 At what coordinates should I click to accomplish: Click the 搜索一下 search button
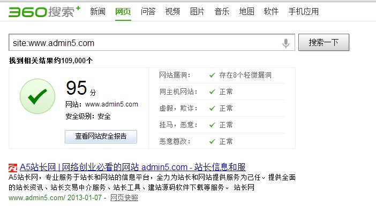pos(324,42)
